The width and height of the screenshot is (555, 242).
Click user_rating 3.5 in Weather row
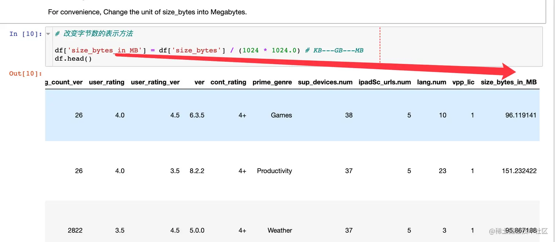pyautogui.click(x=120, y=231)
